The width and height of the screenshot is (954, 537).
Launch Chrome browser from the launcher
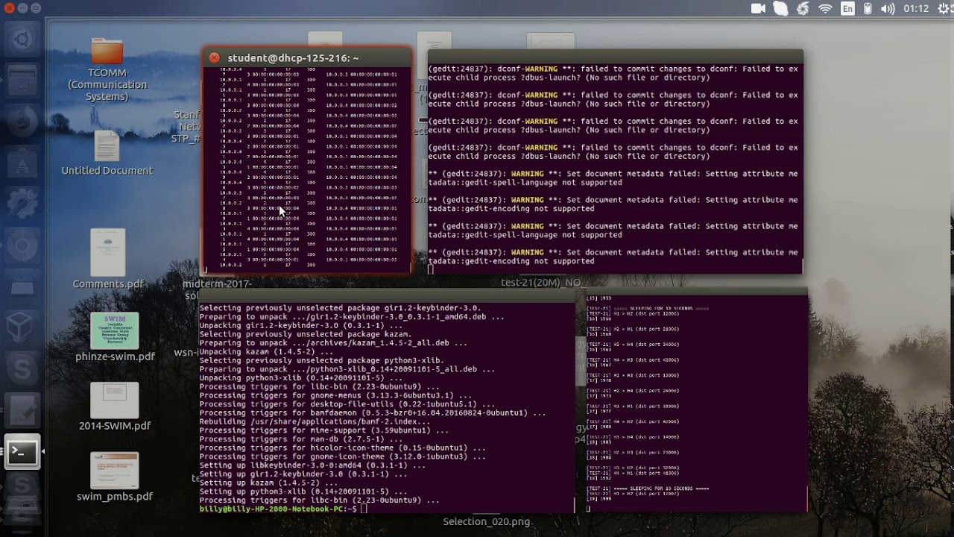point(22,245)
